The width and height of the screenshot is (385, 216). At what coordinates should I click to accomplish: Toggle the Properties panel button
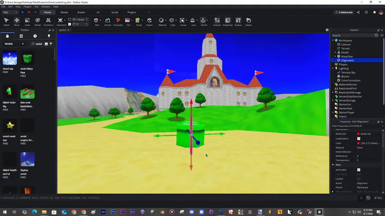pyautogui.click(x=228, y=21)
